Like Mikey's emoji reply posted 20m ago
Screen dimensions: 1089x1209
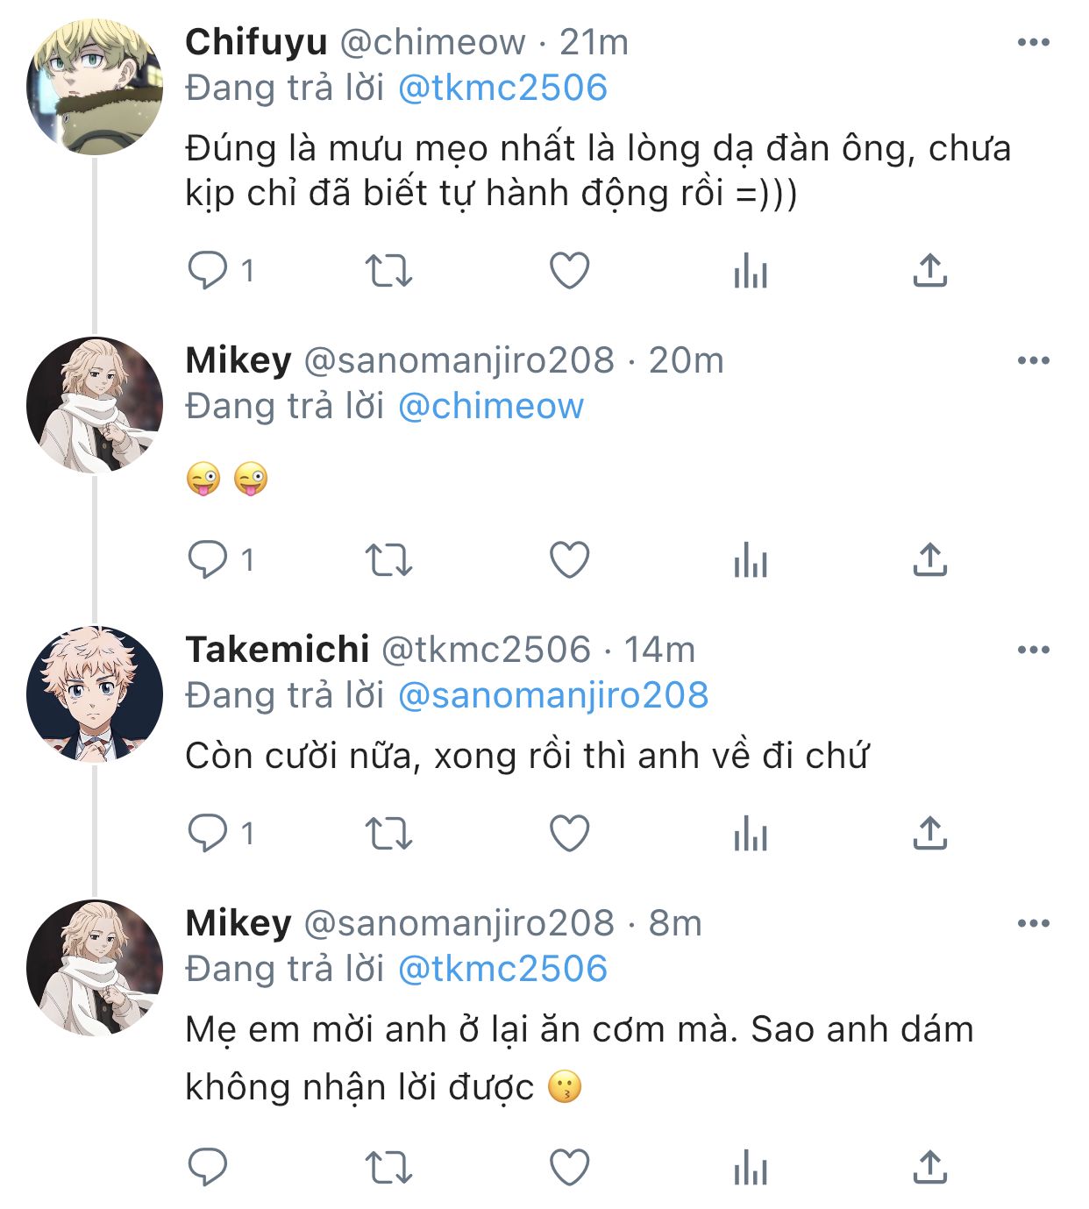pos(569,559)
